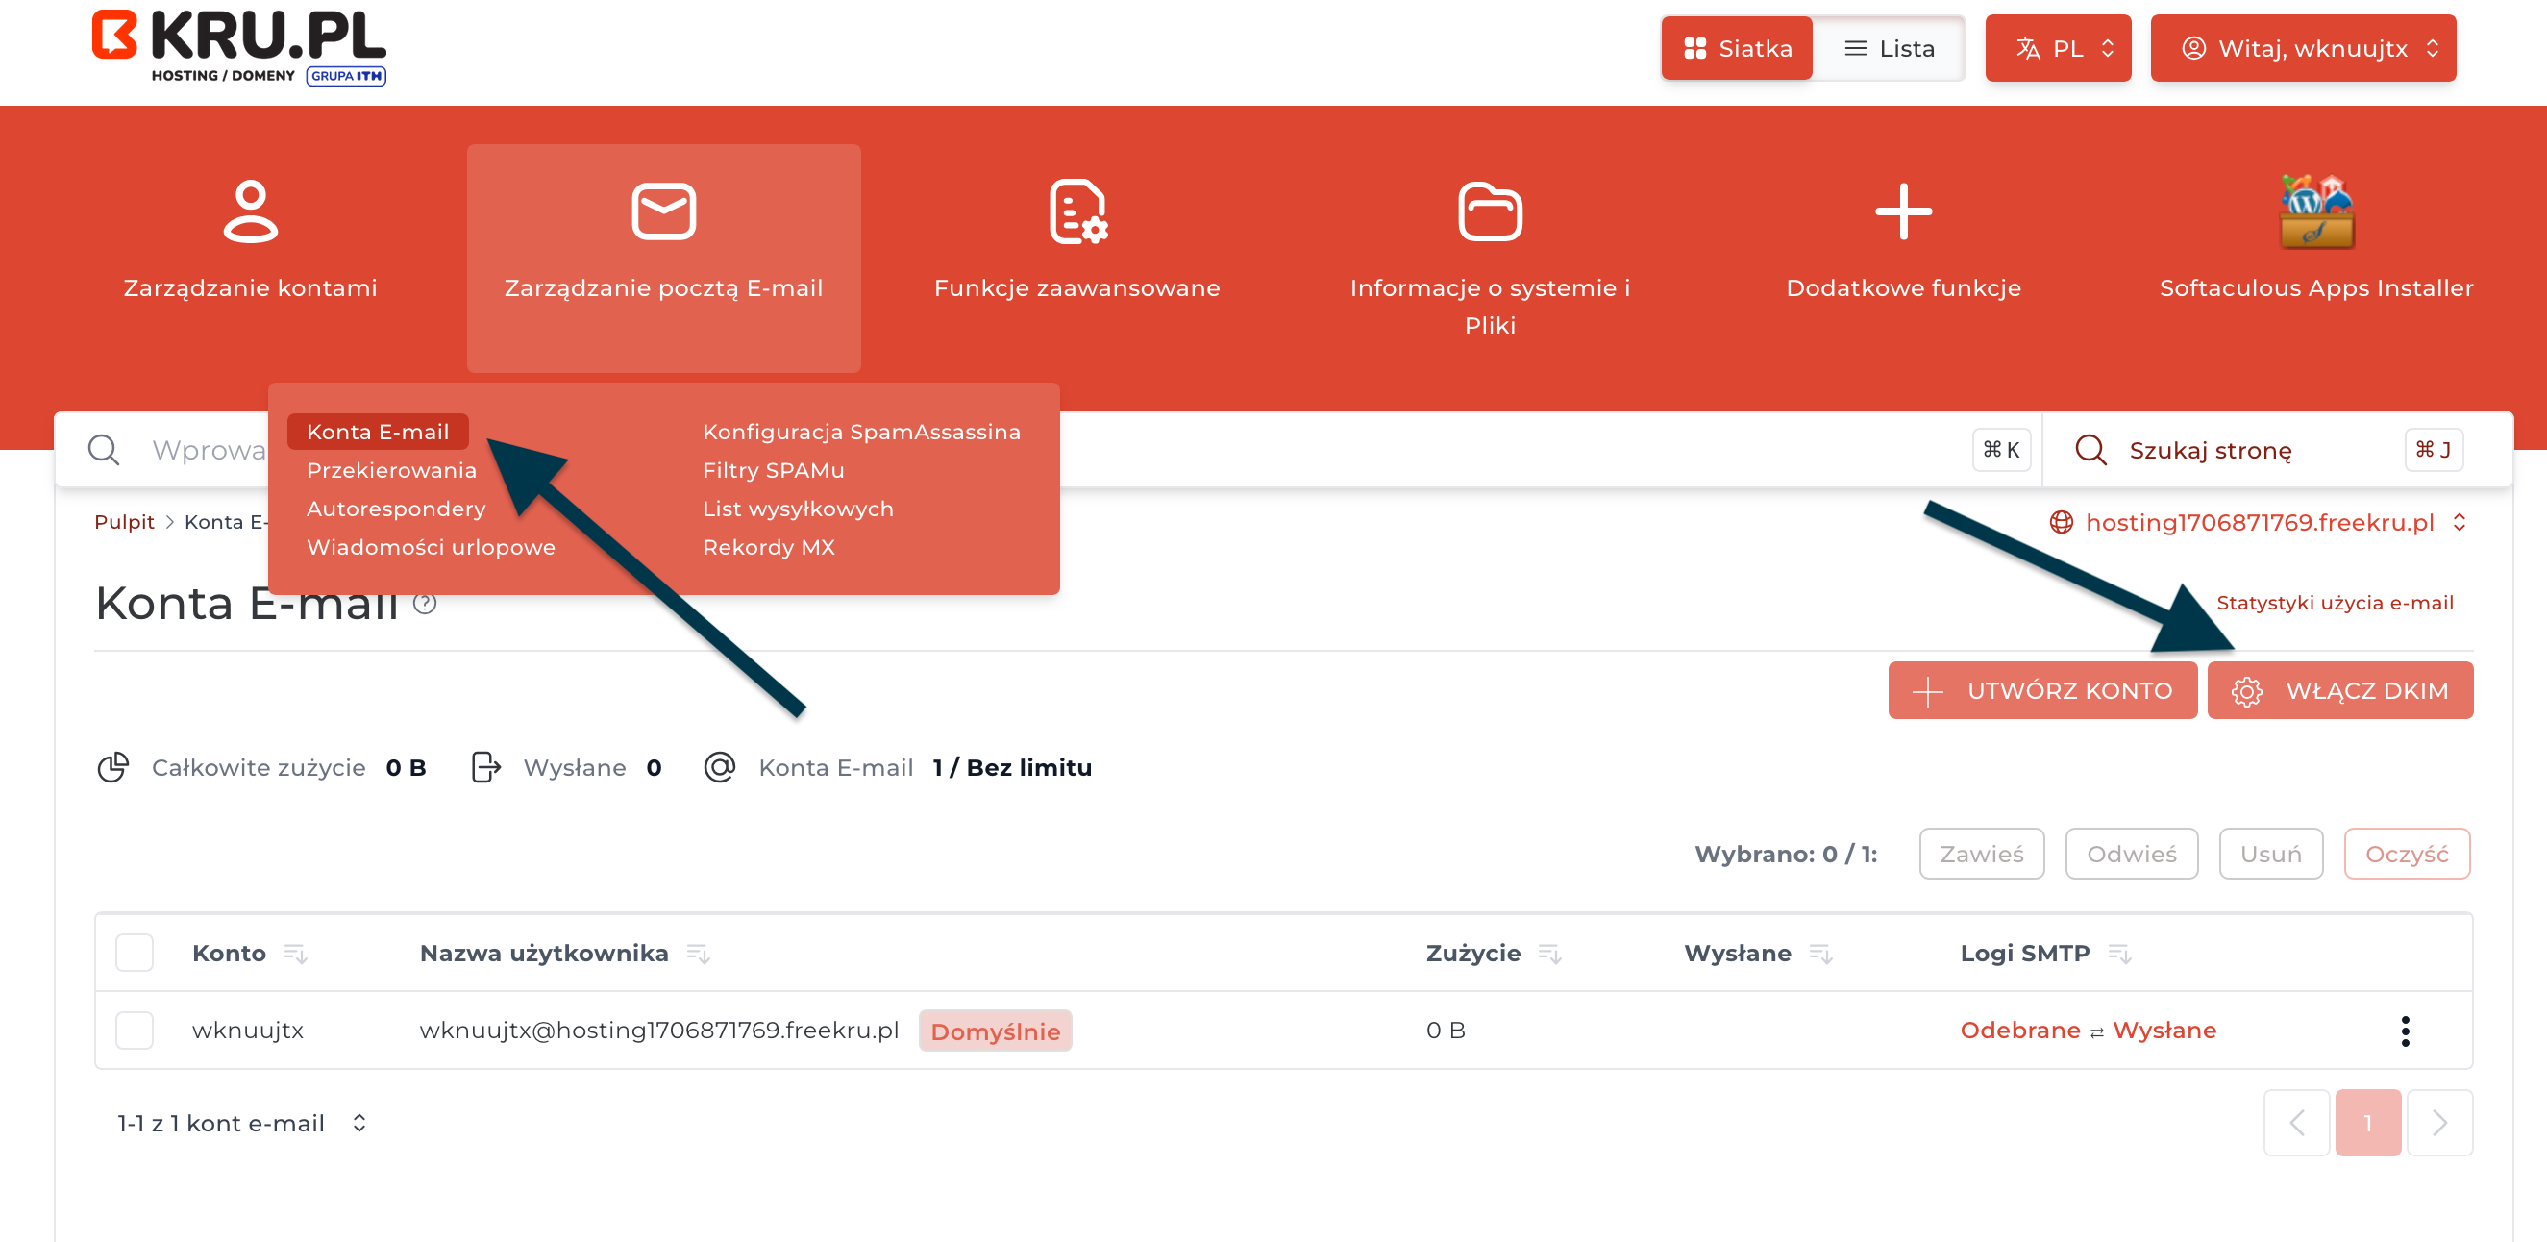Tick the select-all checkbox in table header
The width and height of the screenshot is (2547, 1242).
pos(135,953)
